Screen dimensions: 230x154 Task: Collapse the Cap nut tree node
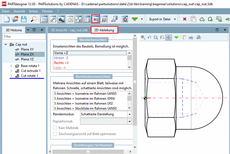6,44
